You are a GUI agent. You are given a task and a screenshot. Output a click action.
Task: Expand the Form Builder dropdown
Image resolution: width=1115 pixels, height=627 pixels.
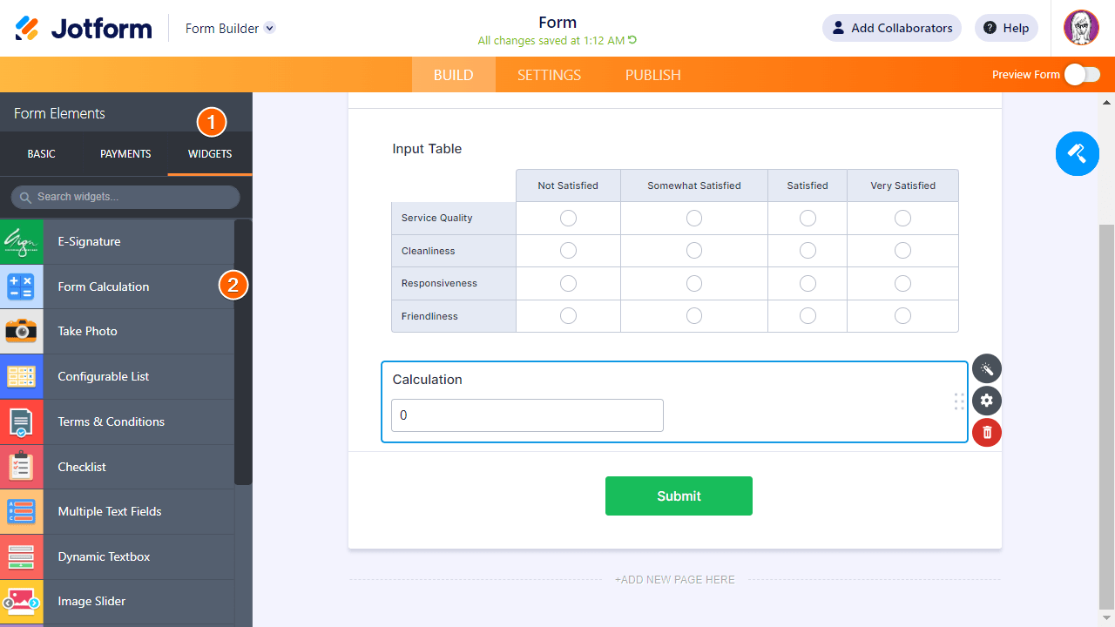[269, 28]
